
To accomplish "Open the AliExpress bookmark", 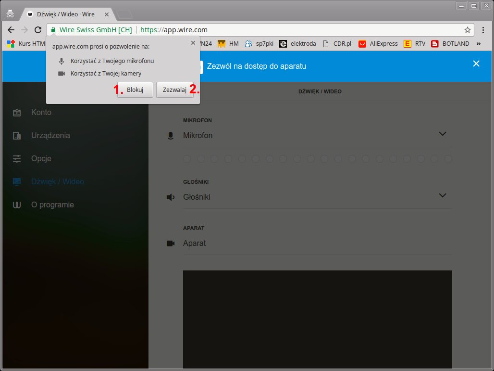I will [x=378, y=44].
